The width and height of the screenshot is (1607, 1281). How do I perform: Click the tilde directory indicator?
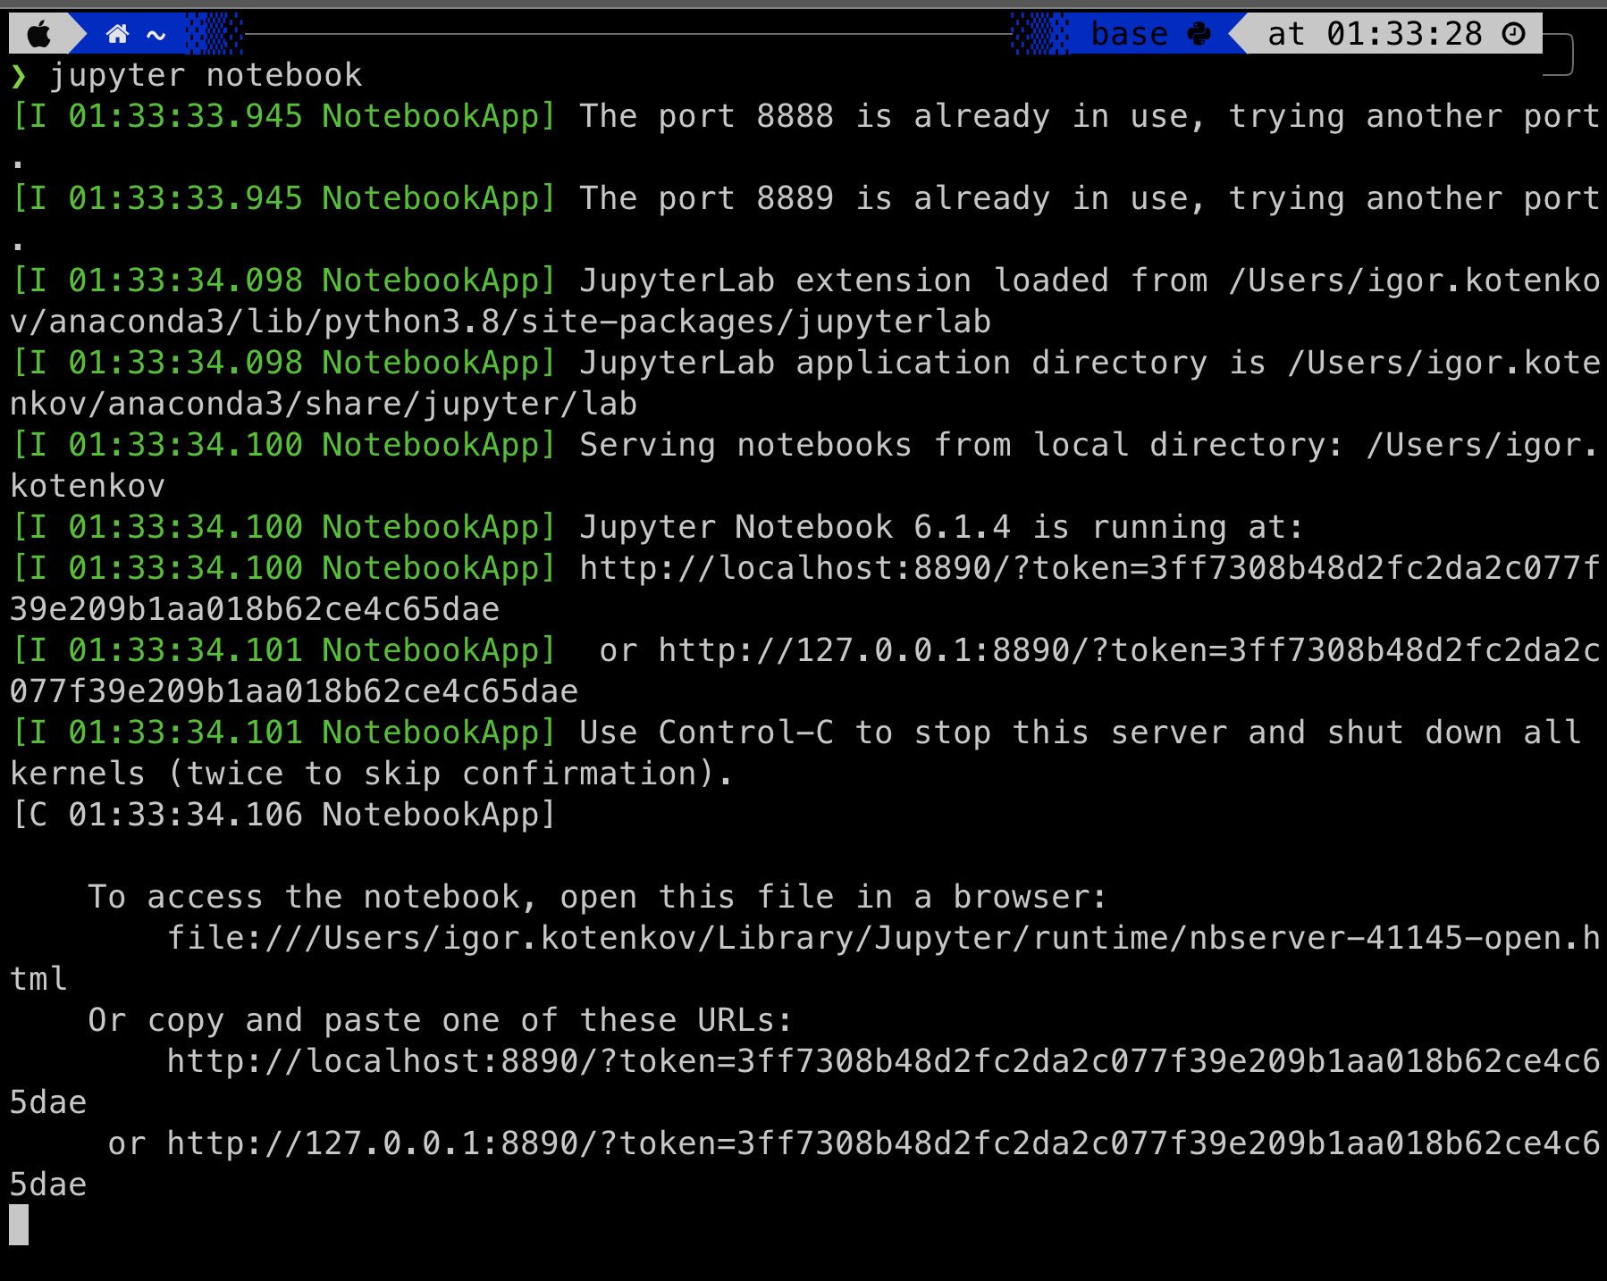[x=156, y=36]
